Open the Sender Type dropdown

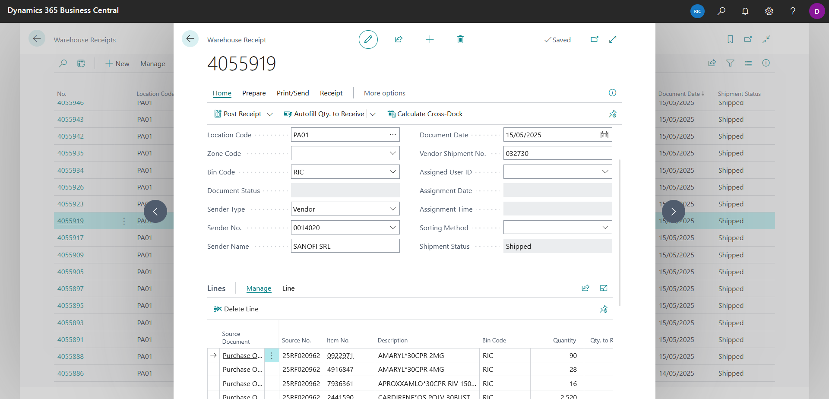point(392,209)
